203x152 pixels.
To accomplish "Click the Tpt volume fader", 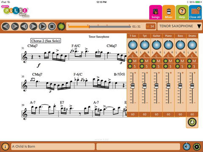I will click(x=144, y=86).
